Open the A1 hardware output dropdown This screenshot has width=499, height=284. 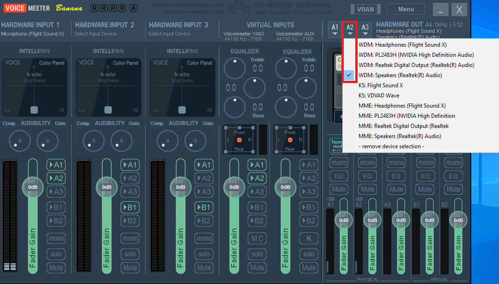point(335,30)
